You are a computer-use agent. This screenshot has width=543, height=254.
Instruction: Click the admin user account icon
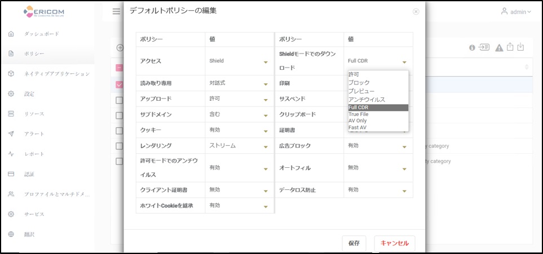coord(504,11)
